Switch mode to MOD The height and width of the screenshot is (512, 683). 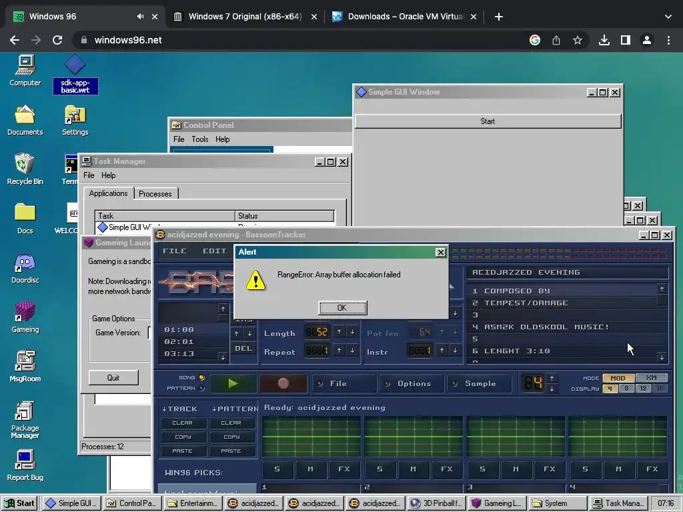coord(618,378)
